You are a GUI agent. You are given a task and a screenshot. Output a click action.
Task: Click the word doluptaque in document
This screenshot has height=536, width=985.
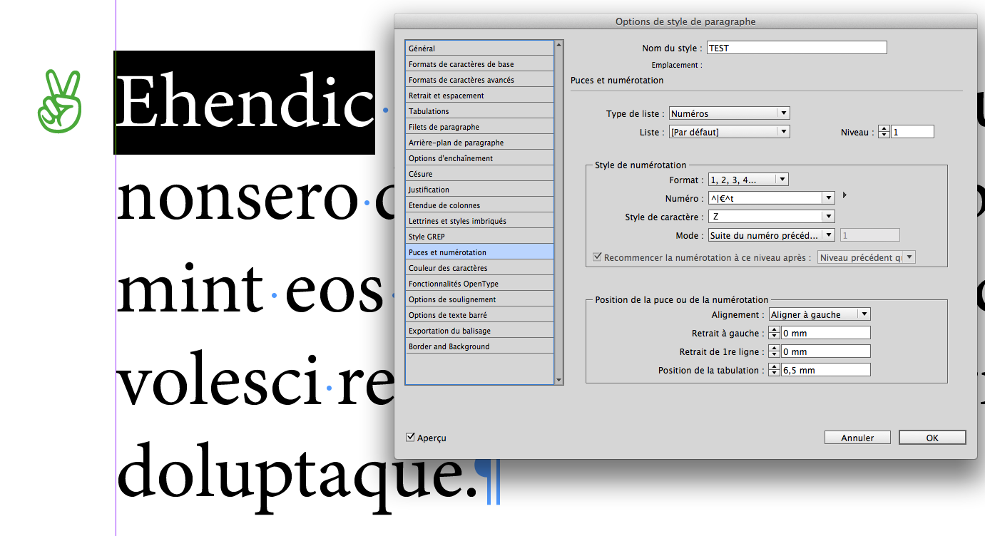[296, 471]
